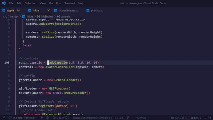213x120 pixels.
Task: Click the init.ts breadcrumb segment
Action: (30, 17)
